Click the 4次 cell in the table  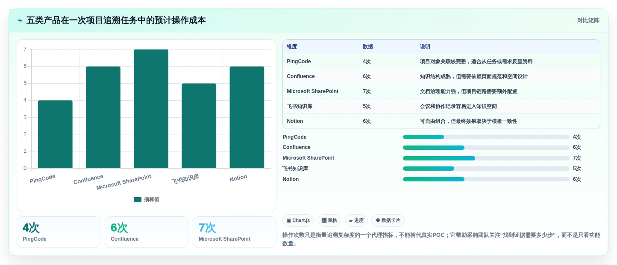point(367,61)
